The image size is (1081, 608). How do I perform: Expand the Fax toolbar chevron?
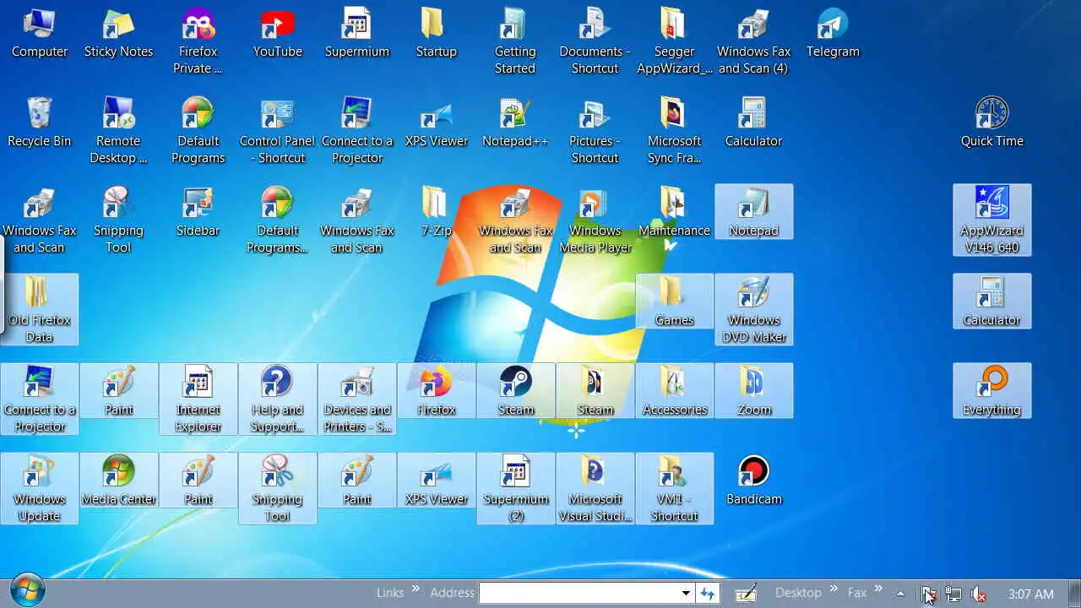(878, 589)
